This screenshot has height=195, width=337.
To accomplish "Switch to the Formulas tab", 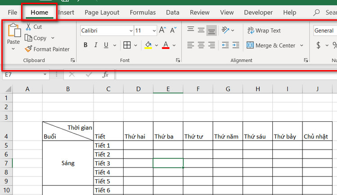I will click(143, 13).
